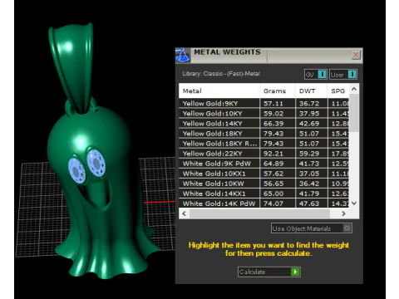Select the White Gold:14K PdW row
This screenshot has height=299, width=399.
(x=264, y=203)
